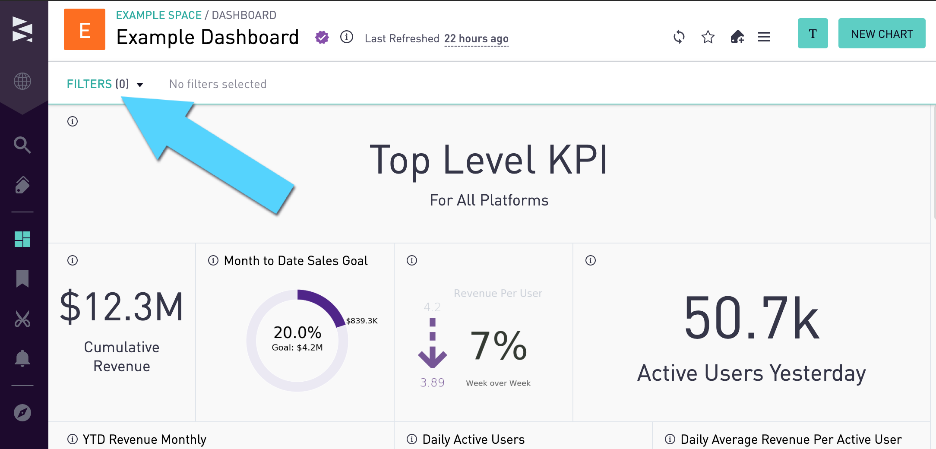The image size is (936, 449).
Task: Open the search icon in the sidebar
Action: 22,145
